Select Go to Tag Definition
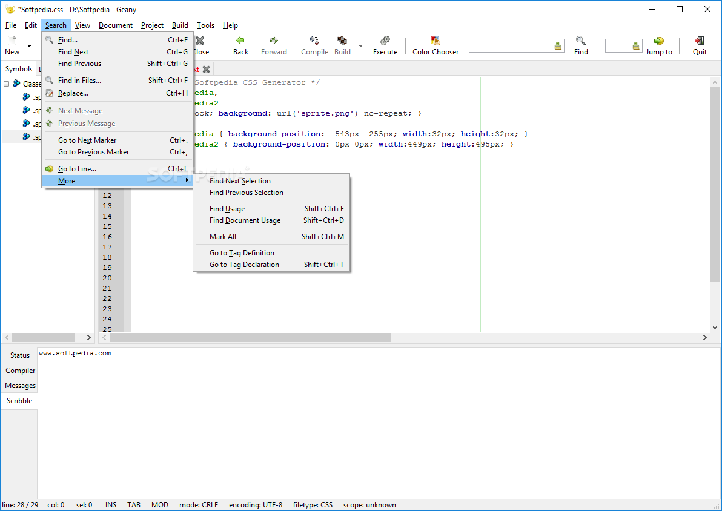Screen dimensions: 722x511 242,253
